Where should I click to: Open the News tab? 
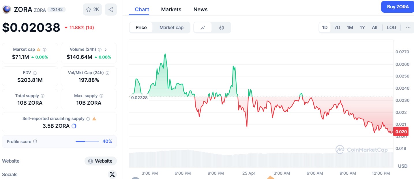[201, 10]
